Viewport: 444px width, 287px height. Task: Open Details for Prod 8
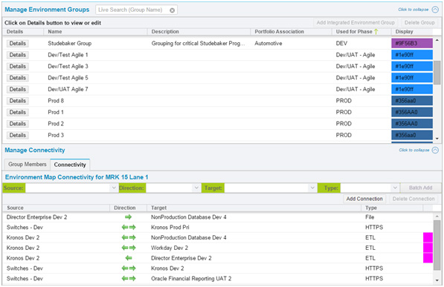18,101
